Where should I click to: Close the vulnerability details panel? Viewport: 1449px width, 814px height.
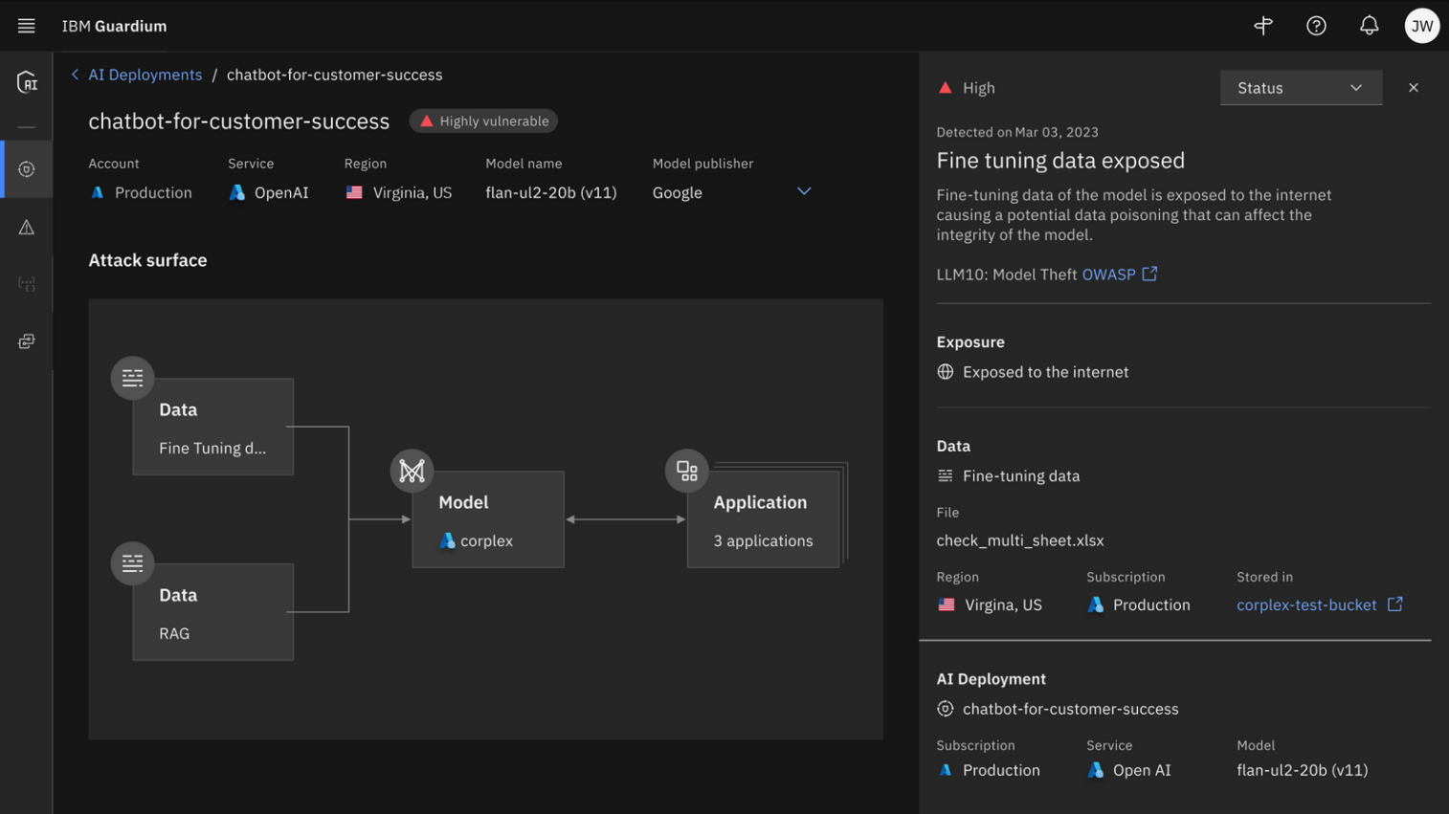click(1413, 88)
